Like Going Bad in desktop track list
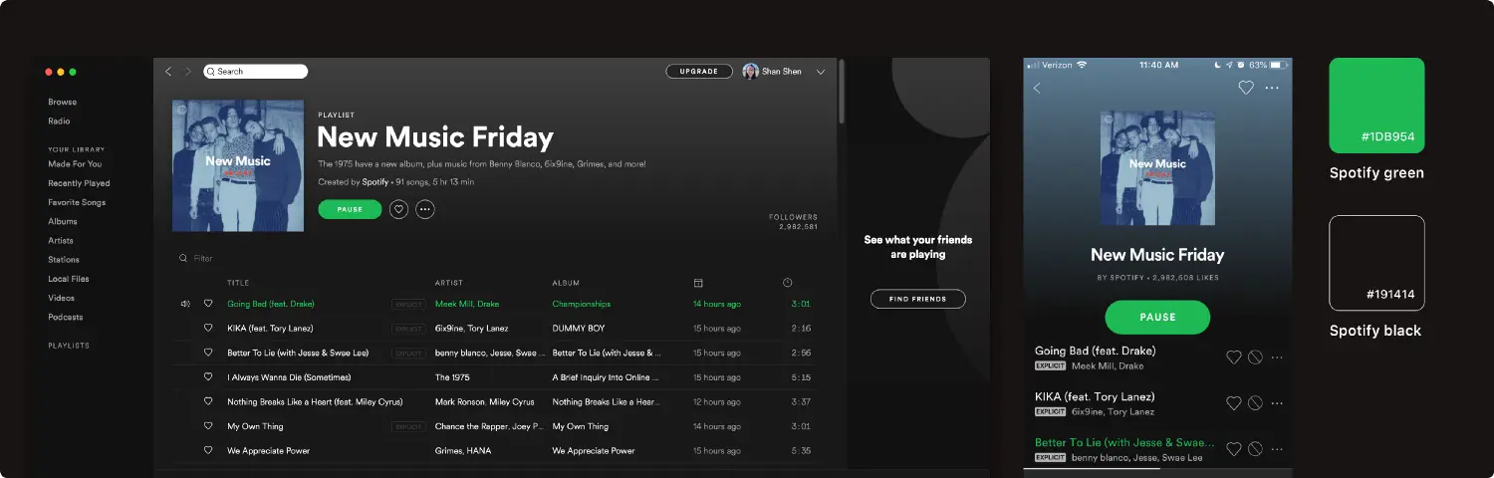The height and width of the screenshot is (478, 1494). [x=208, y=303]
